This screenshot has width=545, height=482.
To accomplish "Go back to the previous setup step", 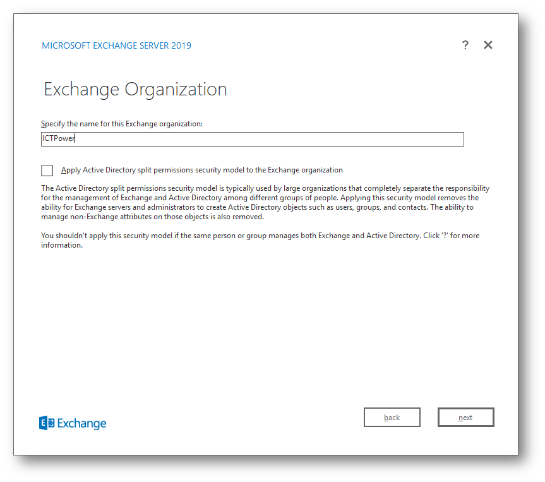I will click(x=392, y=418).
